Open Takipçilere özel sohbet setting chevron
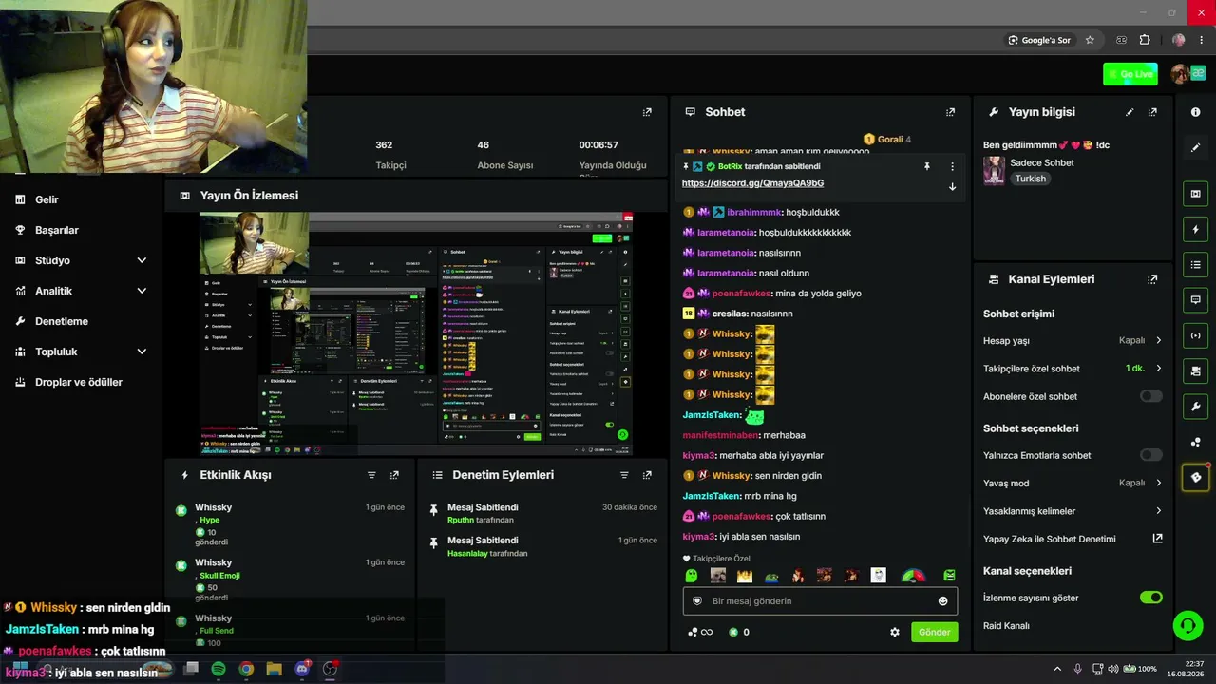 click(x=1158, y=369)
